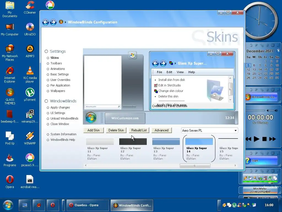
Task: Open acrobat-reader installer icon
Action: [30, 182]
